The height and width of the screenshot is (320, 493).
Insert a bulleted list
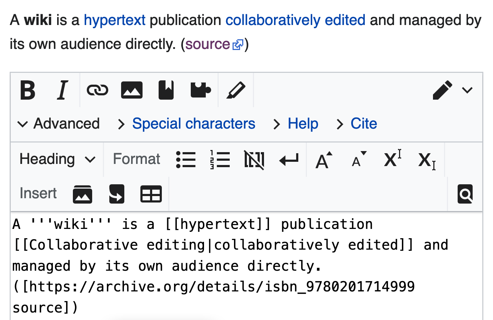click(x=186, y=160)
